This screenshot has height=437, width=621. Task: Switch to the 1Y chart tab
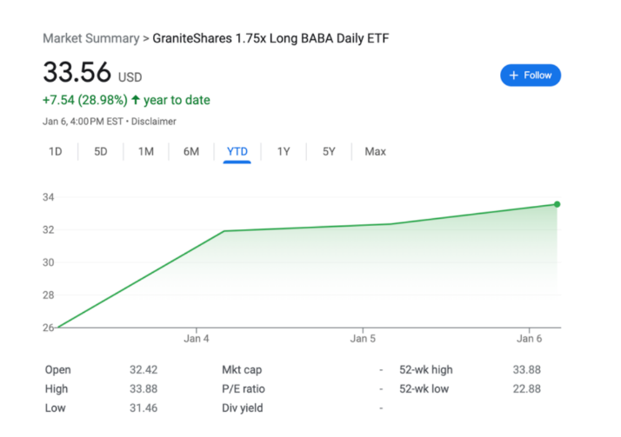click(284, 151)
